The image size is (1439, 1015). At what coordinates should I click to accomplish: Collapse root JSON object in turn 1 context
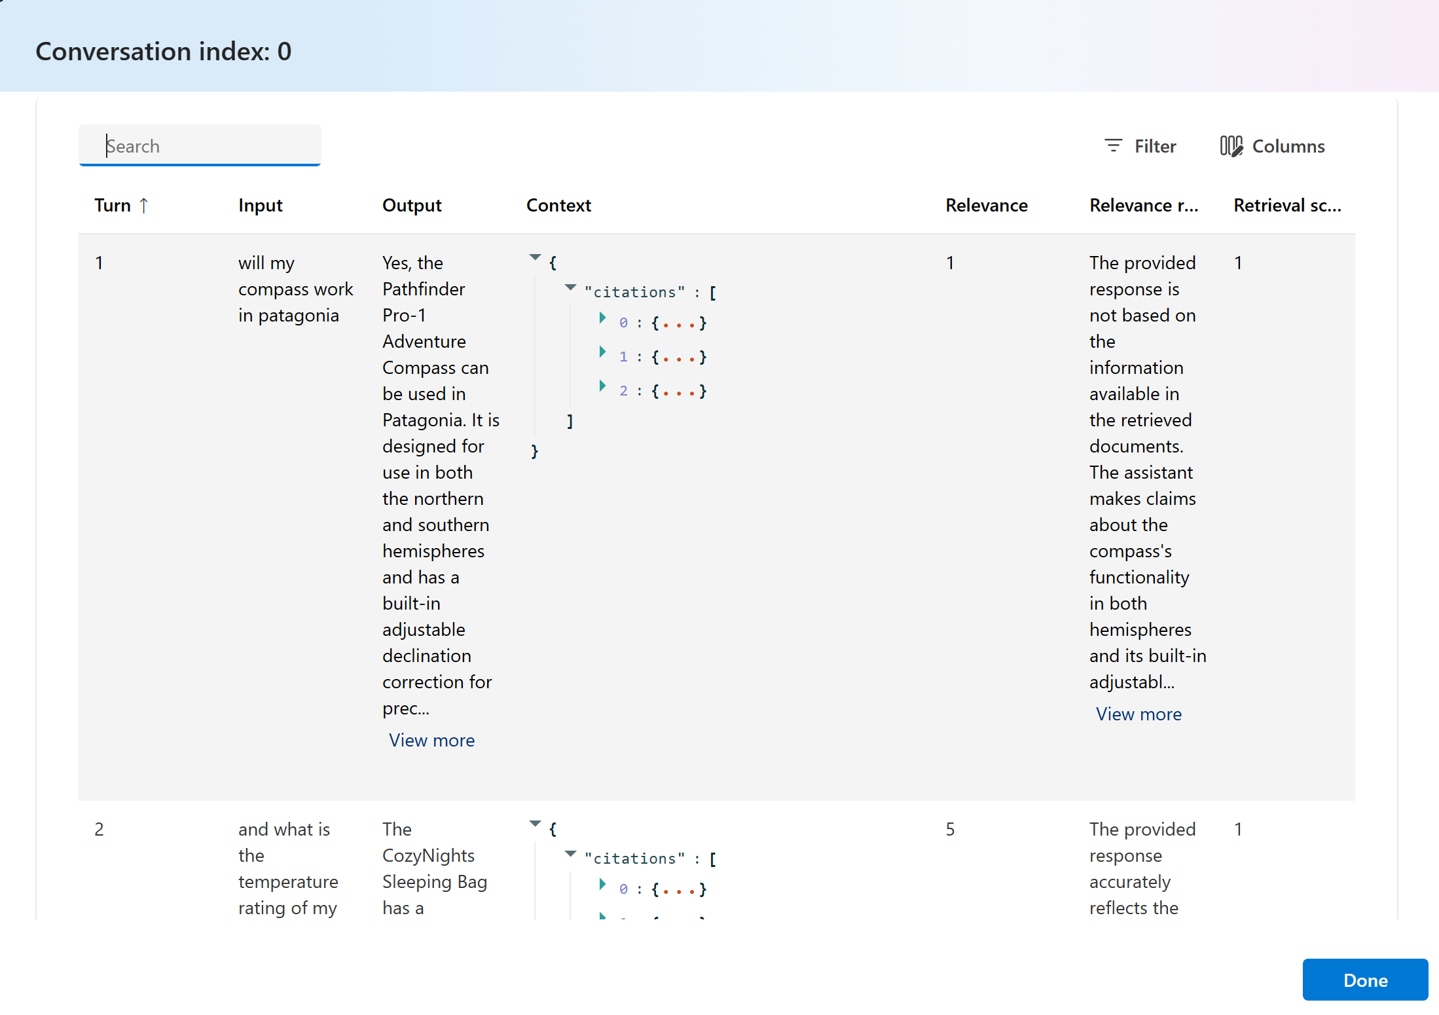[x=535, y=257]
